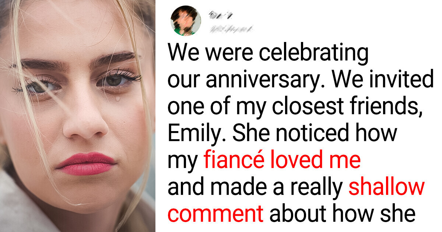Viewport: 442px width, 232px height.
Task: Click the poster's round profile avatar
Action: click(186, 21)
